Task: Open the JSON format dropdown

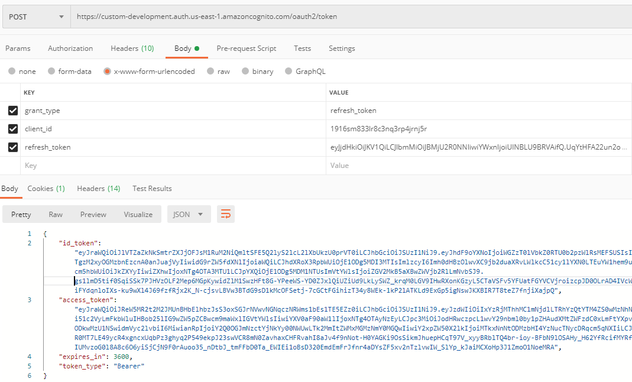Action: point(189,215)
